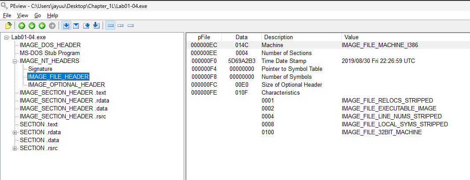Click the green up arrow button
The image size is (470, 180).
point(22,26)
